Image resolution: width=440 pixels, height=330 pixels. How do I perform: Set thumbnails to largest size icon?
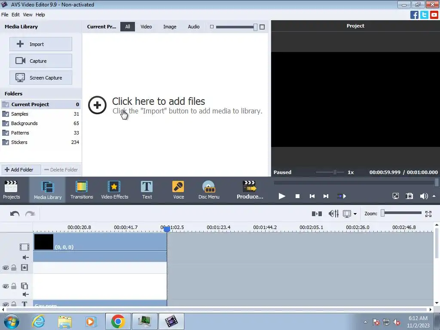pos(262,27)
